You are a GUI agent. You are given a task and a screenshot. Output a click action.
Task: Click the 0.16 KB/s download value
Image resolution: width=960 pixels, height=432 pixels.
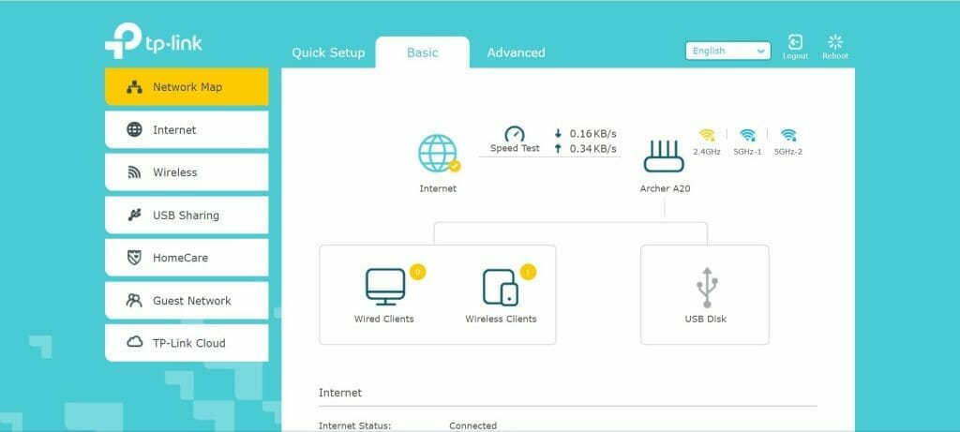[592, 133]
